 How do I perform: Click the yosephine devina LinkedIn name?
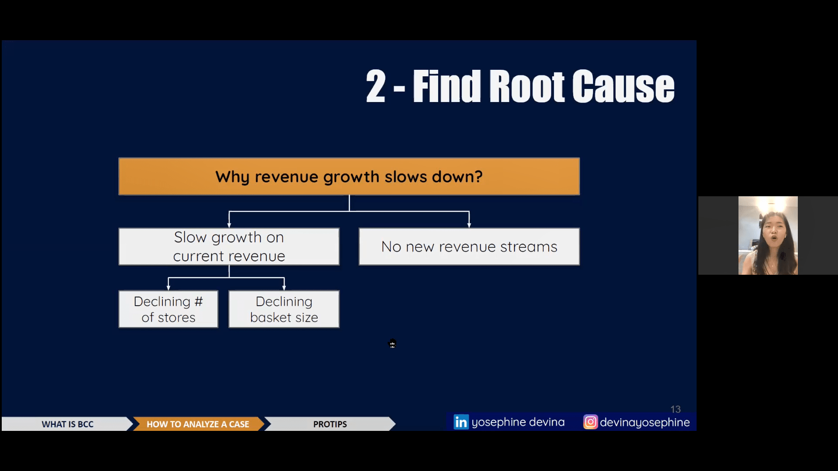point(518,422)
